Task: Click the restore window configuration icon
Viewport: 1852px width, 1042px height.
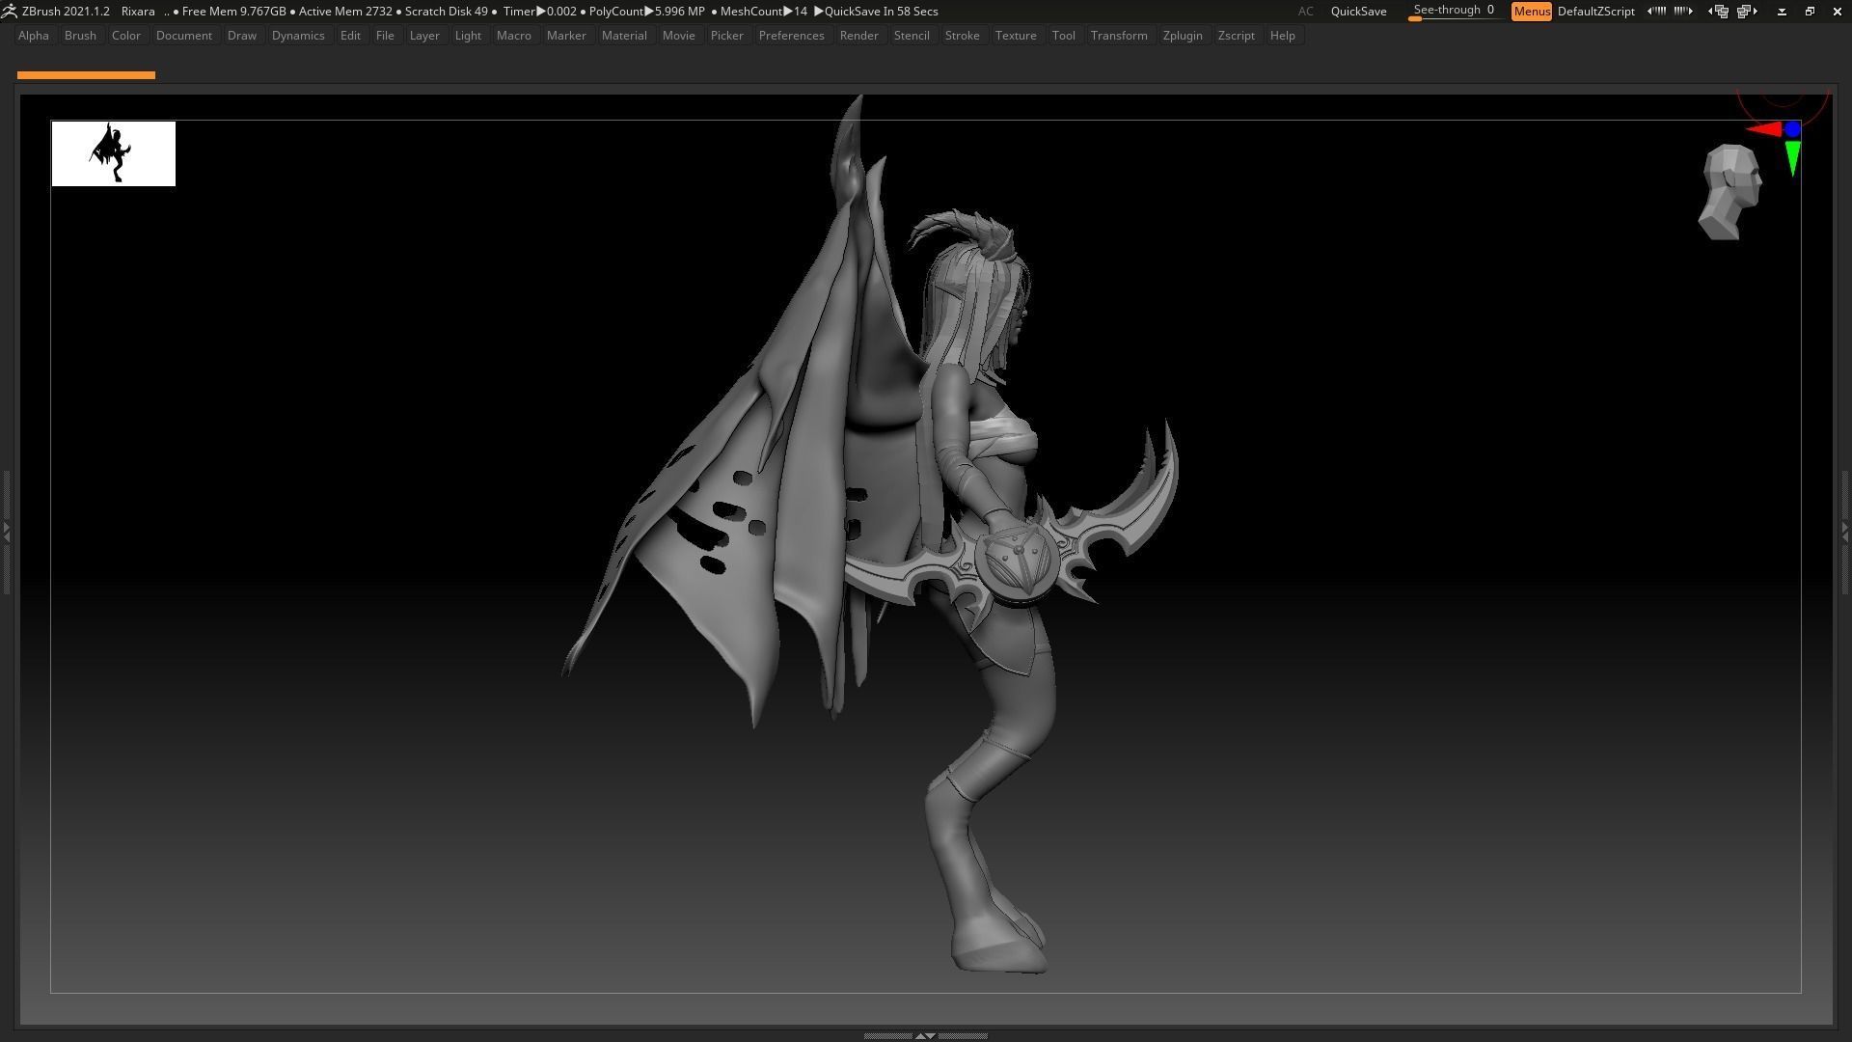Action: point(1746,11)
